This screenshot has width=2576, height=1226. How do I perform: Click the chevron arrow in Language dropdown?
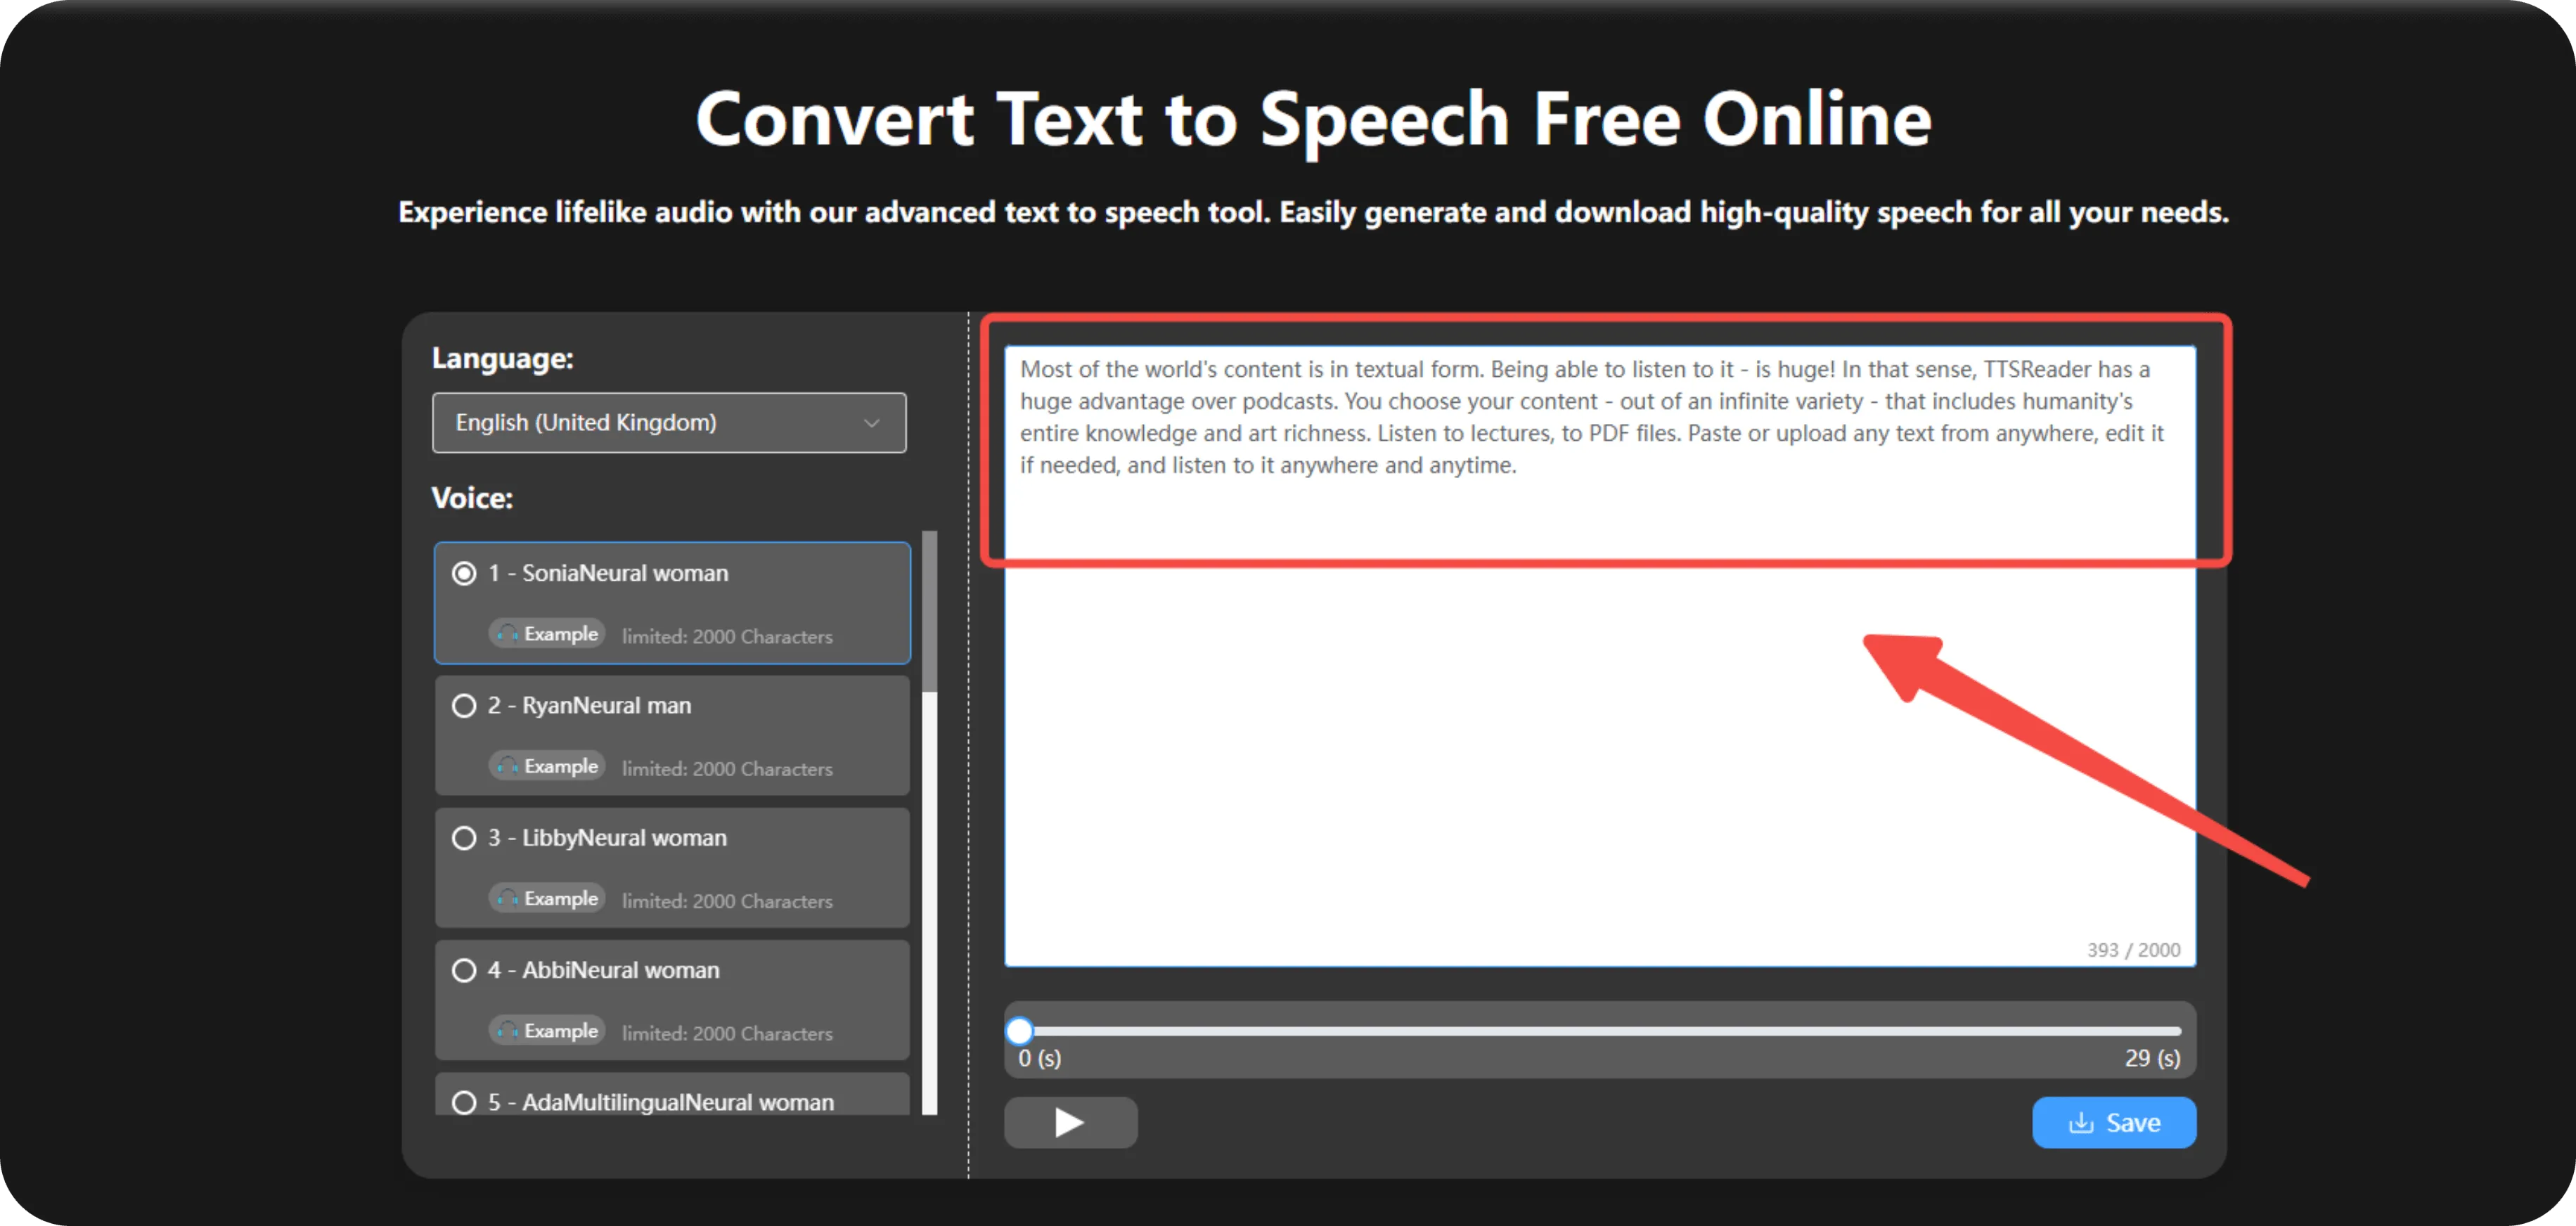pyautogui.click(x=872, y=424)
